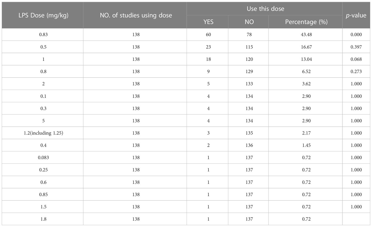Click the p-value cell reading 0.397
Viewport: 372px width, 227px height.
[x=356, y=47]
